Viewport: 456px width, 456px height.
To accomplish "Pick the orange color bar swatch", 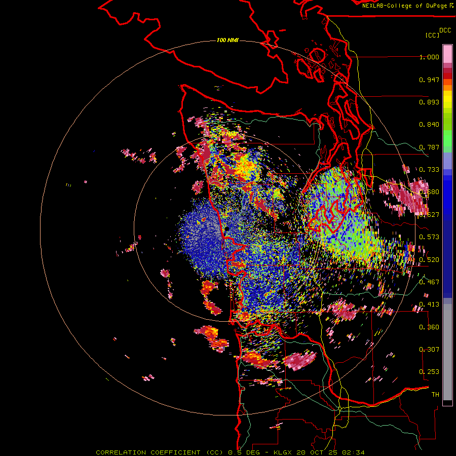I will click(x=447, y=88).
